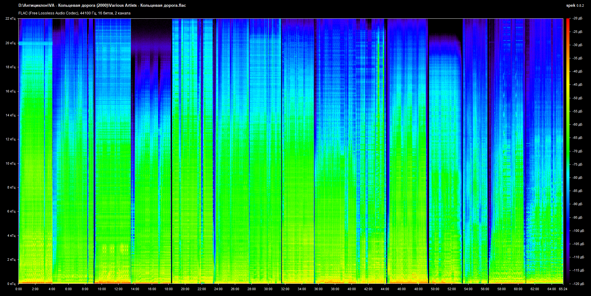Click the file path title text
Screen dimensions: 591x296
click(x=102, y=5)
